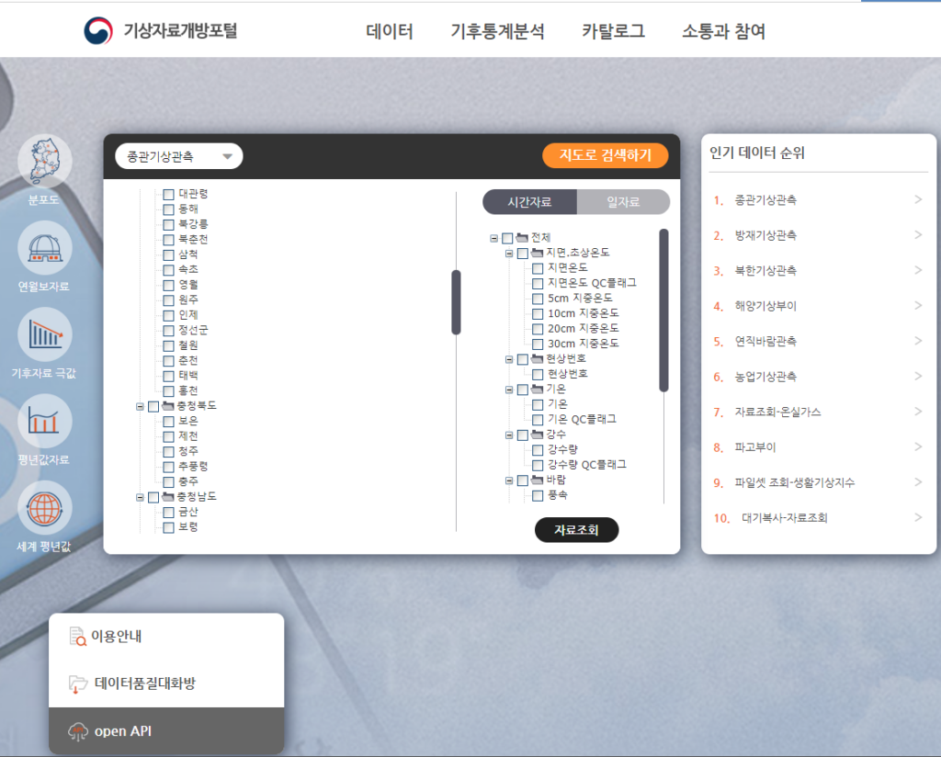Viewport: 941px width, 757px height.
Task: Select the 정선군 station row
Action: pyautogui.click(x=193, y=330)
